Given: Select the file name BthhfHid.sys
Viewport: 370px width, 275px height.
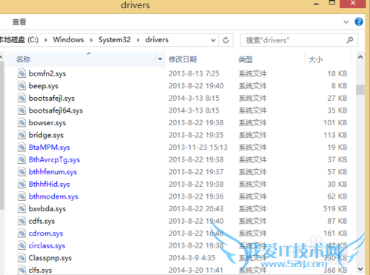Looking at the screenshot, I should [50, 185].
